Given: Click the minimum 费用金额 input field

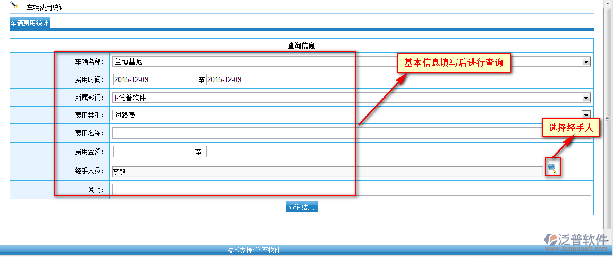Looking at the screenshot, I should click(154, 152).
